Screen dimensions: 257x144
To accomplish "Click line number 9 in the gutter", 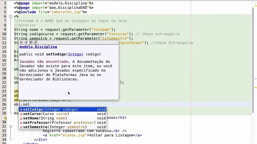I will [5, 30].
